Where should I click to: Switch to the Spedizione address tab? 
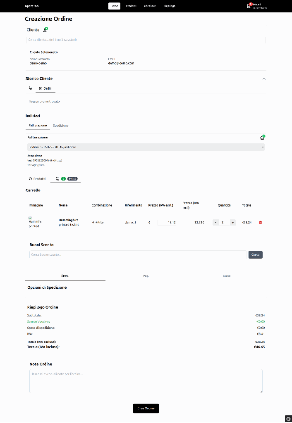60,126
